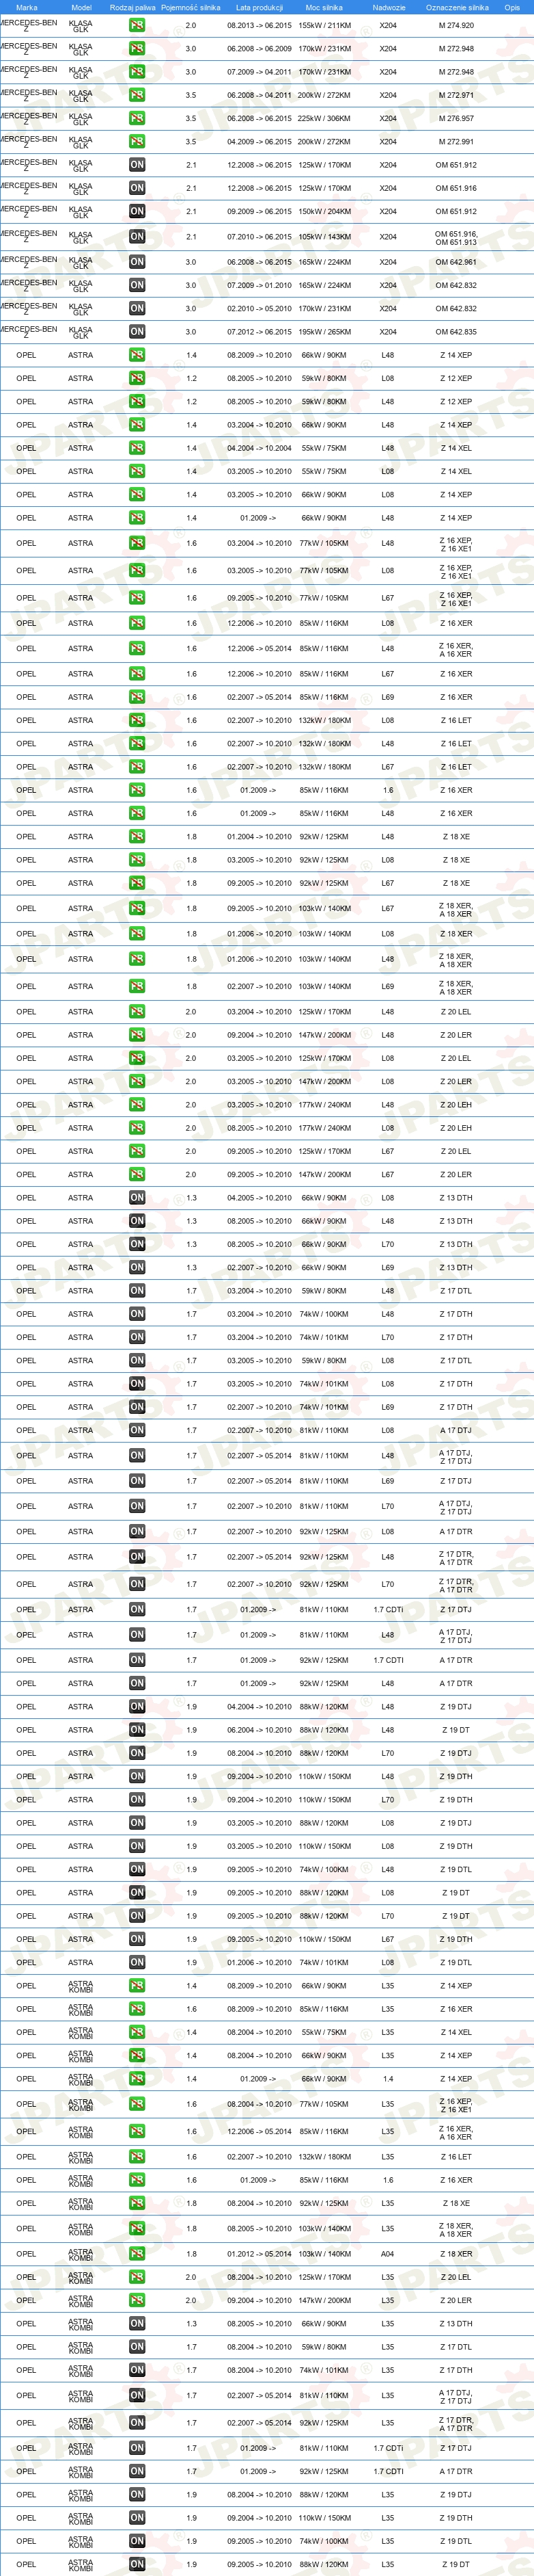
Task: Select production years 08.2013 -> 06.2015
Action: [259, 25]
